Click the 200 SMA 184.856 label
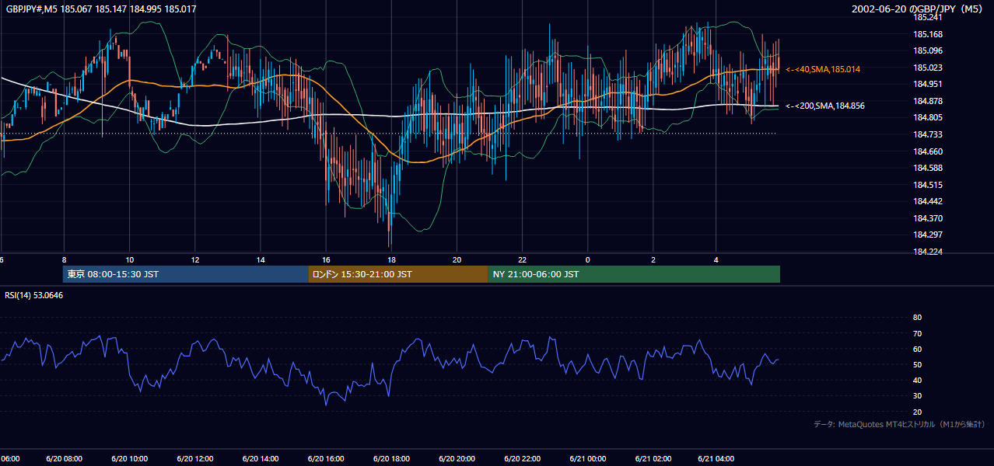Image resolution: width=994 pixels, height=466 pixels. click(825, 106)
